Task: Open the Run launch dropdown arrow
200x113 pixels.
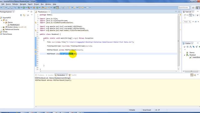Action: pos(26,8)
